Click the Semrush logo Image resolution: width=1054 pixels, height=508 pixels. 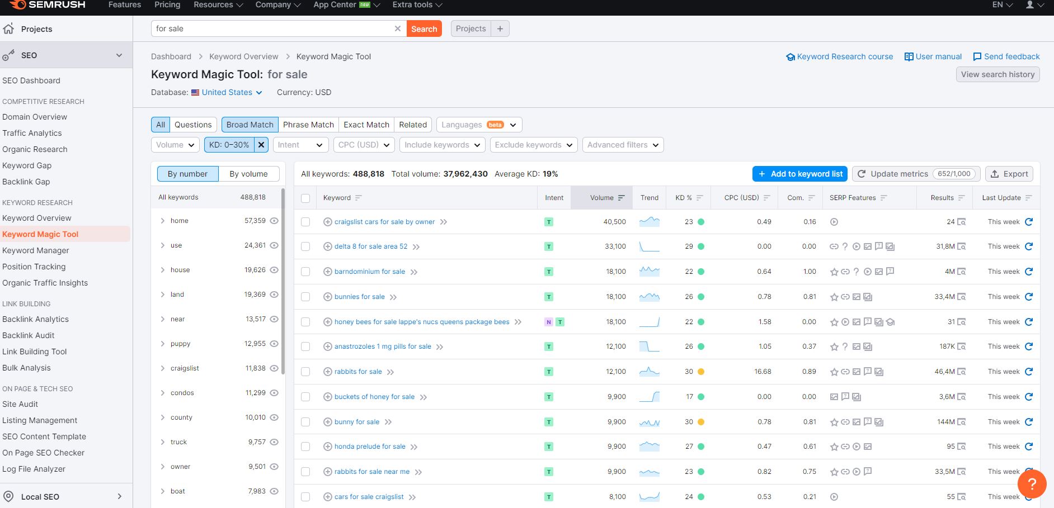pyautogui.click(x=48, y=5)
